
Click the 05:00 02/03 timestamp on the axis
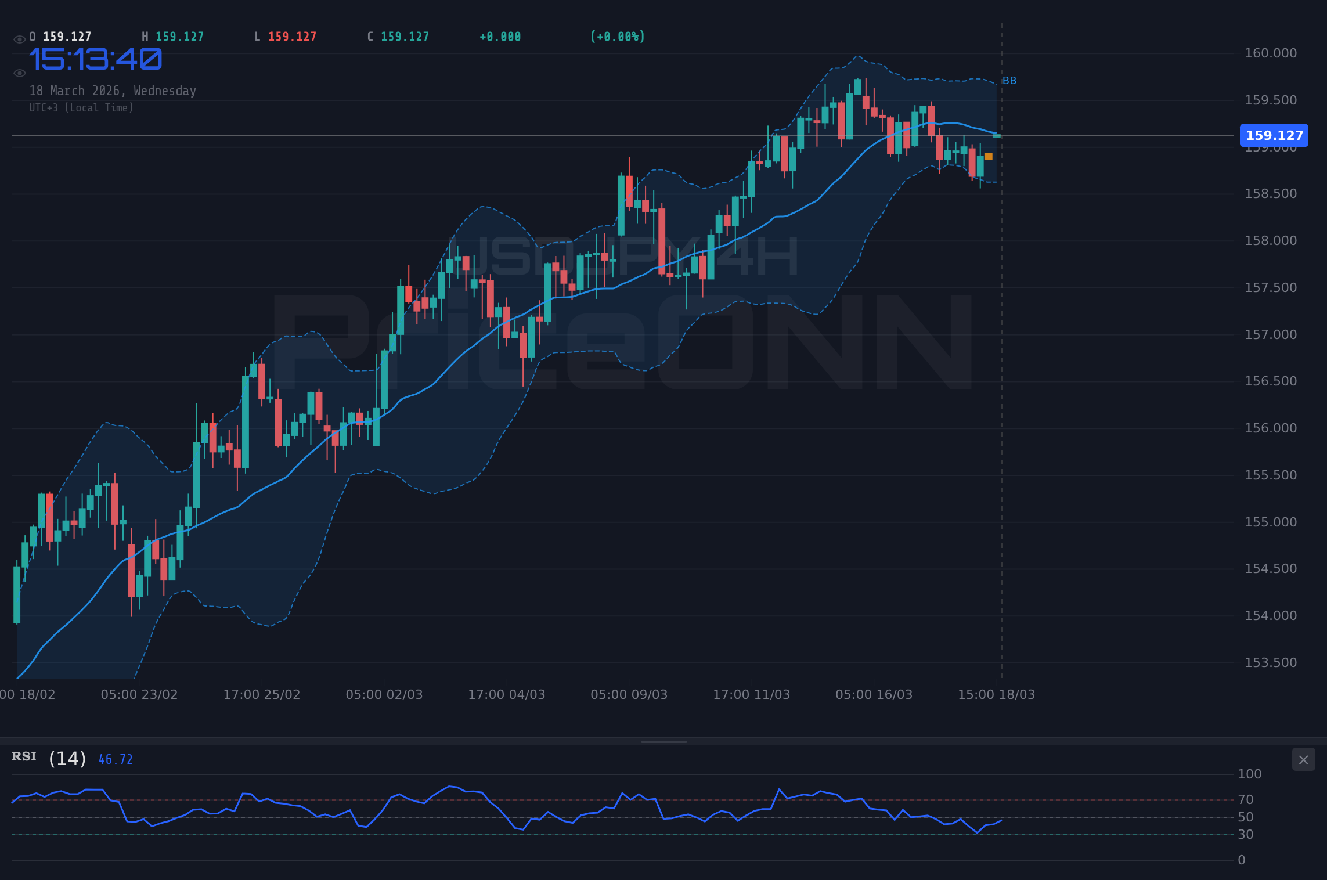tap(385, 694)
